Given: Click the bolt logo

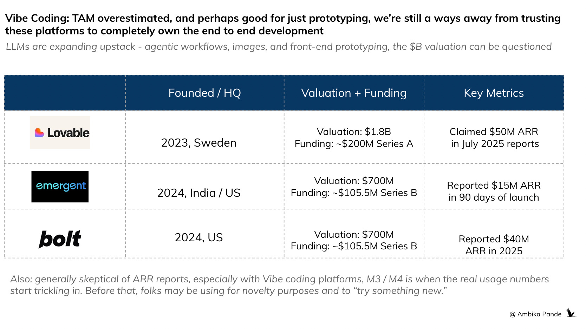Looking at the screenshot, I should (x=60, y=239).
